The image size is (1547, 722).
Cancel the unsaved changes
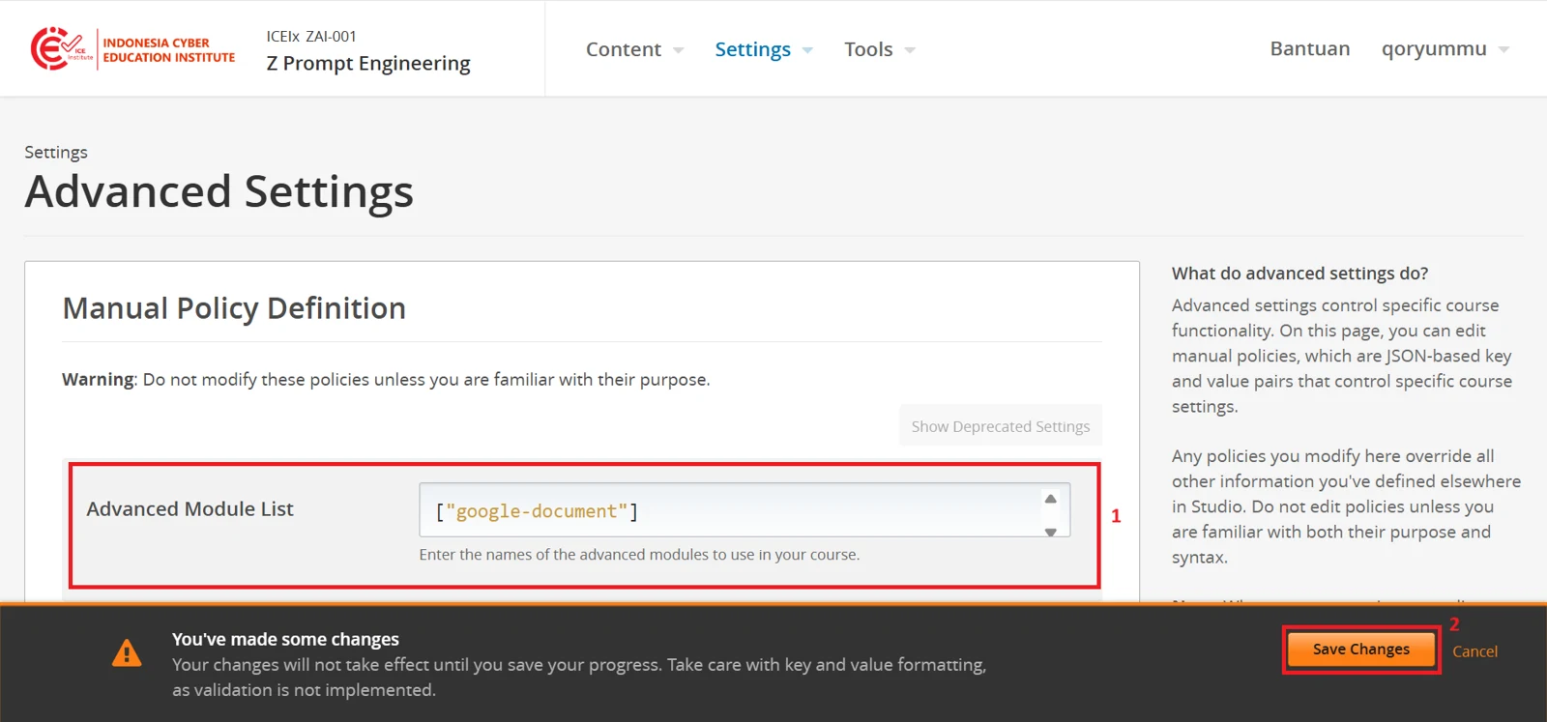coord(1474,651)
